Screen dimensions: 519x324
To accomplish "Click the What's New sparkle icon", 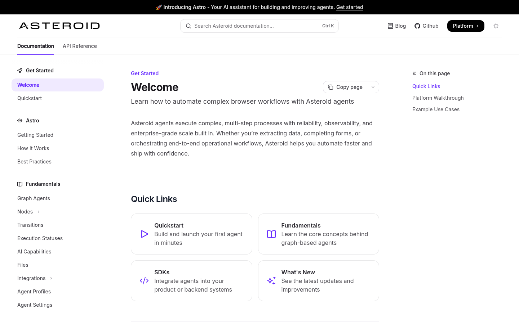I will pos(271,281).
